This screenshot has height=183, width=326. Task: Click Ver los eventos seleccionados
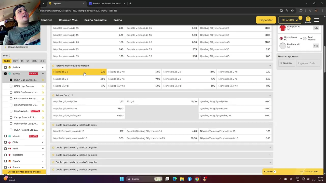pyautogui.click(x=24, y=172)
